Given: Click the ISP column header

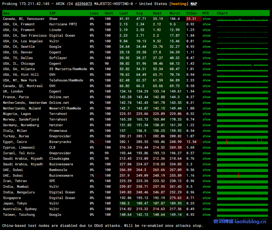Looking at the screenshot, I should coord(52,13).
